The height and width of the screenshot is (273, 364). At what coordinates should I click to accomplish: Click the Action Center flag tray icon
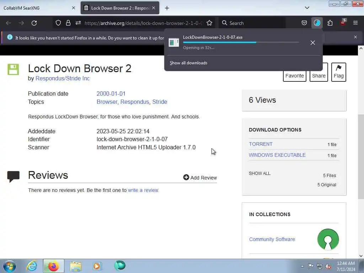coord(311,266)
